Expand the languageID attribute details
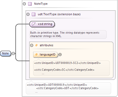 coord(60,55)
